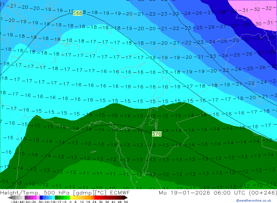Pick the dark blue legend color swatch
The image size is (277, 203).
coord(41,197)
